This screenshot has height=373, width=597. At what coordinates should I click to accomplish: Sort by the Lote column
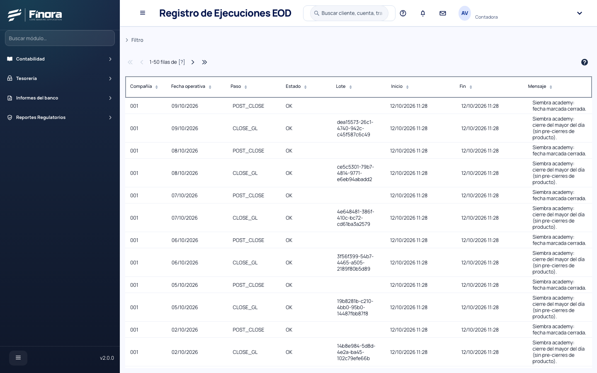(x=344, y=87)
